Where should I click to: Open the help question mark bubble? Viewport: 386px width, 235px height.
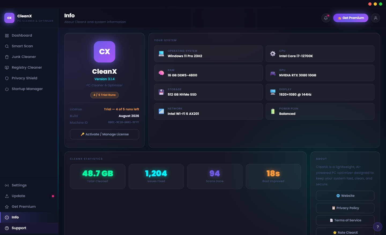(x=378, y=227)
